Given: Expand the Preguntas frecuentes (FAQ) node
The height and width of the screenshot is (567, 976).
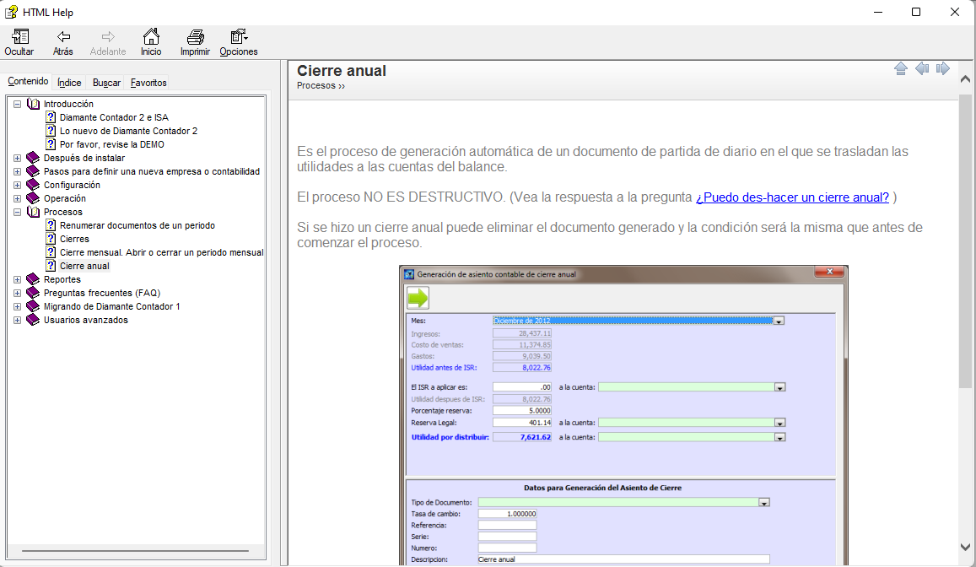Looking at the screenshot, I should click(x=18, y=293).
